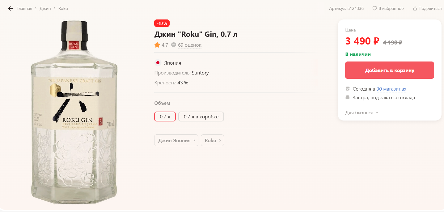
Task: Open the Джин breadcrumb
Action: pyautogui.click(x=45, y=8)
